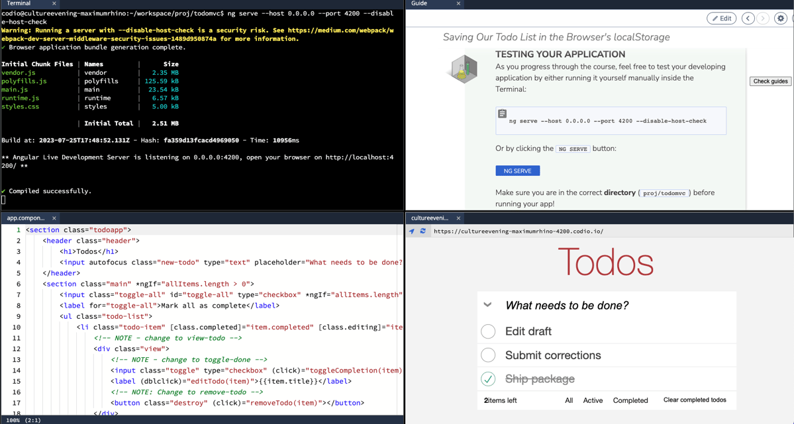The width and height of the screenshot is (794, 424).
Task: Click the toggle-all chevron above the todo list
Action: (x=488, y=305)
